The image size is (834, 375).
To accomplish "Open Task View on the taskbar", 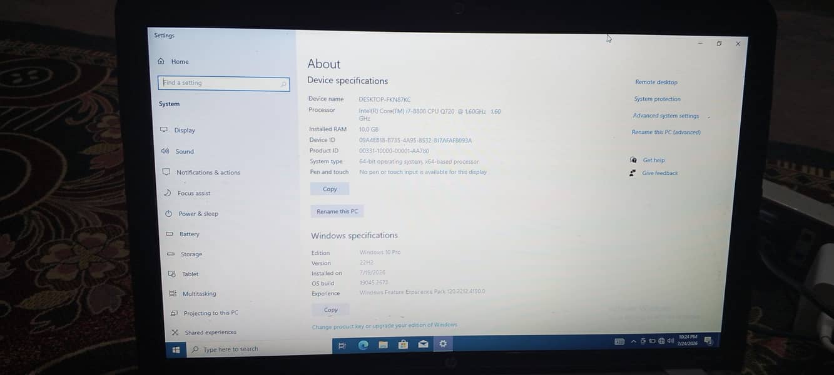I will 342,345.
